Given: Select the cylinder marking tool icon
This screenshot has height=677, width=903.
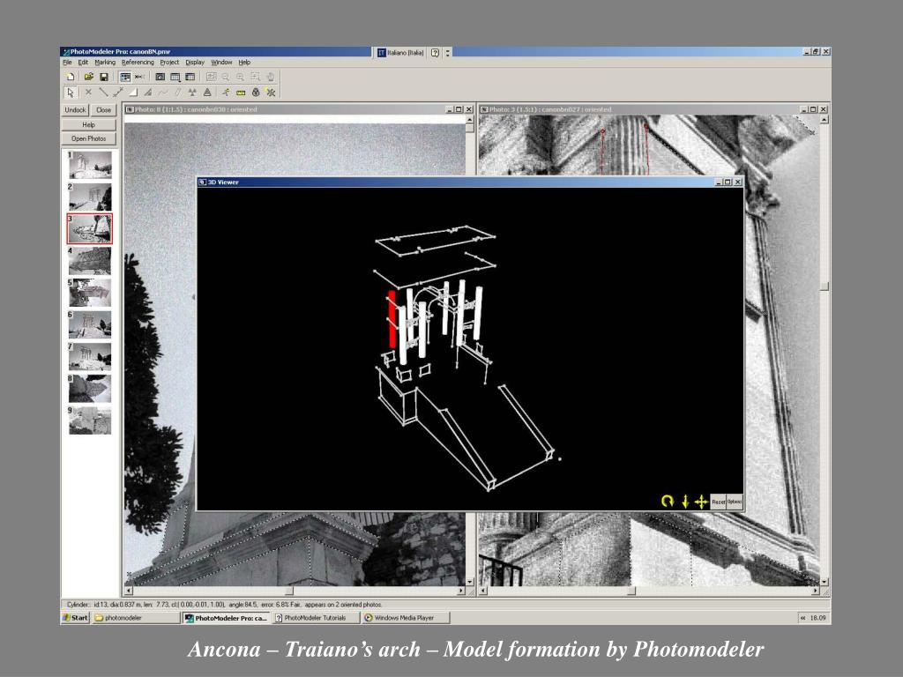Looking at the screenshot, I should click(178, 92).
